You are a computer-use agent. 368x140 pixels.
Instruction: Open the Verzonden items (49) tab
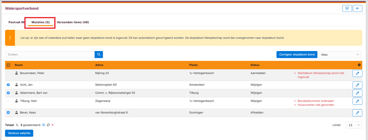tap(73, 22)
